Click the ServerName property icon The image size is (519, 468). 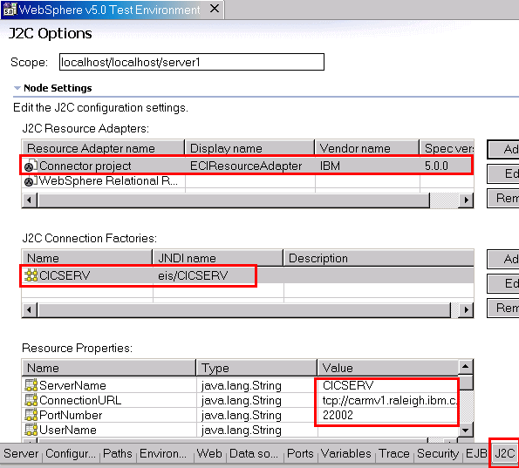[31, 385]
